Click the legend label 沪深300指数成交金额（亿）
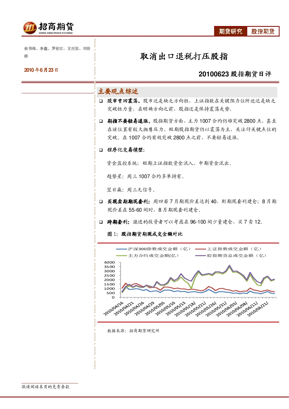The height and width of the screenshot is (409, 289). 159,249
